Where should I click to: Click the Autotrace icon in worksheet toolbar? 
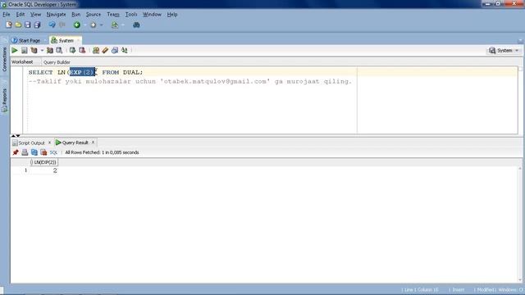[x=50, y=51]
